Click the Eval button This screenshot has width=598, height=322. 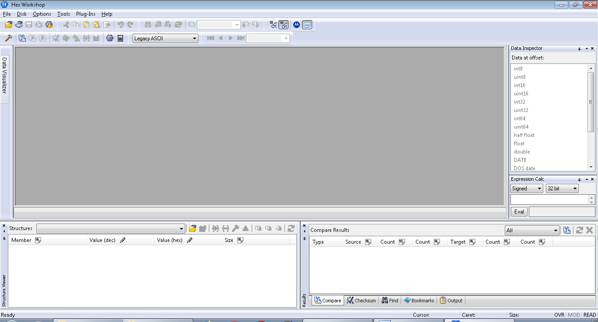tap(519, 212)
